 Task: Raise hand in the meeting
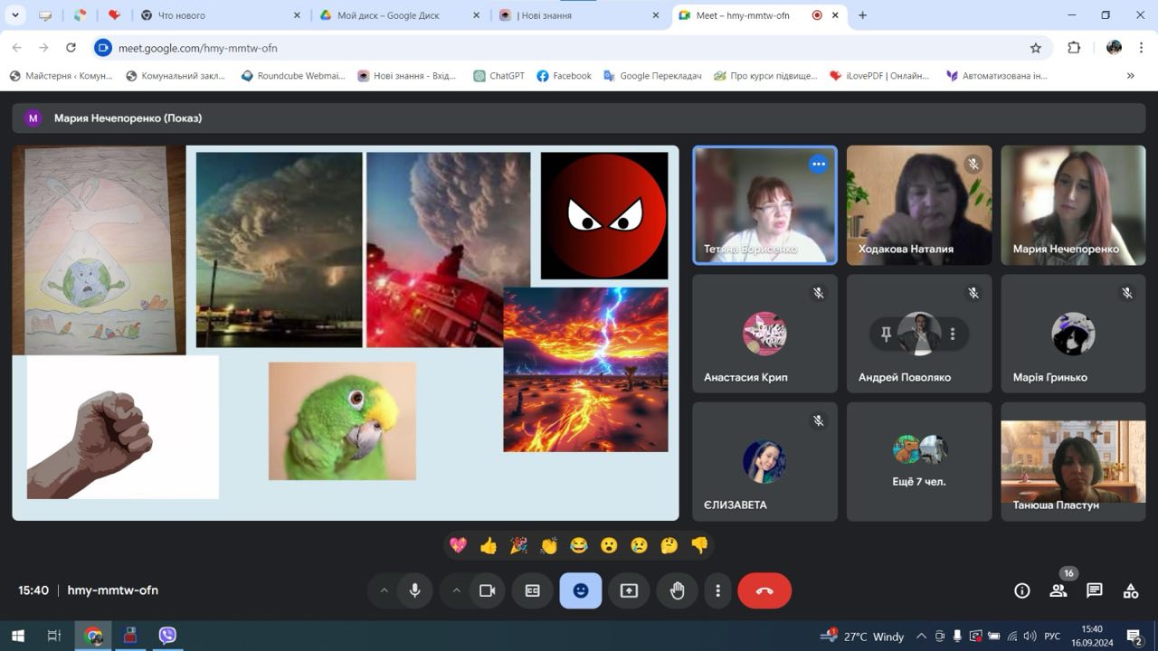click(677, 590)
